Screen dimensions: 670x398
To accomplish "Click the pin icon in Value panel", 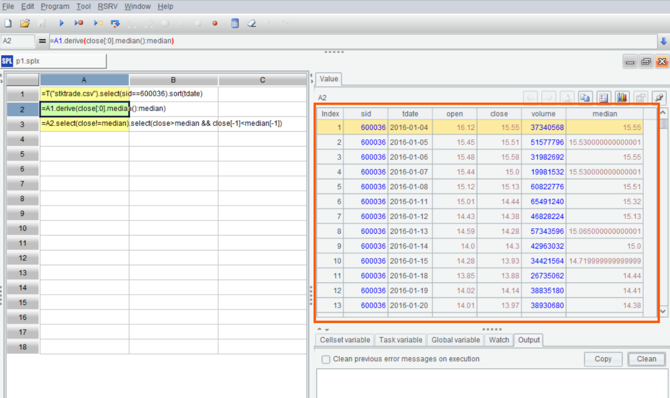I will pos(659,97).
